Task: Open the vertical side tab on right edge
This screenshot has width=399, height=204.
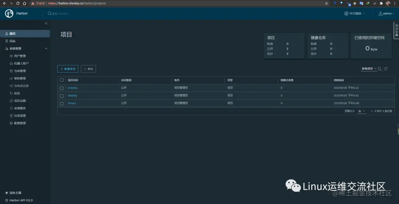Action: [396, 31]
